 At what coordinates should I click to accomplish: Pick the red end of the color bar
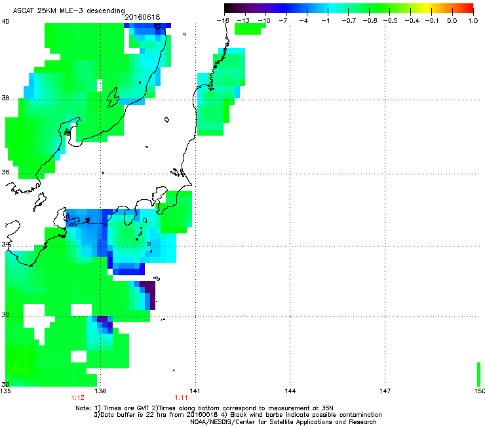click(x=469, y=9)
